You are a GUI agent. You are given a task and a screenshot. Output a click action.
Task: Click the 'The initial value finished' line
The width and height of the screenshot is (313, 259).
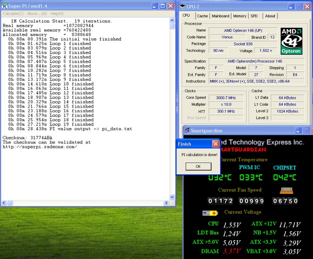coord(65,39)
